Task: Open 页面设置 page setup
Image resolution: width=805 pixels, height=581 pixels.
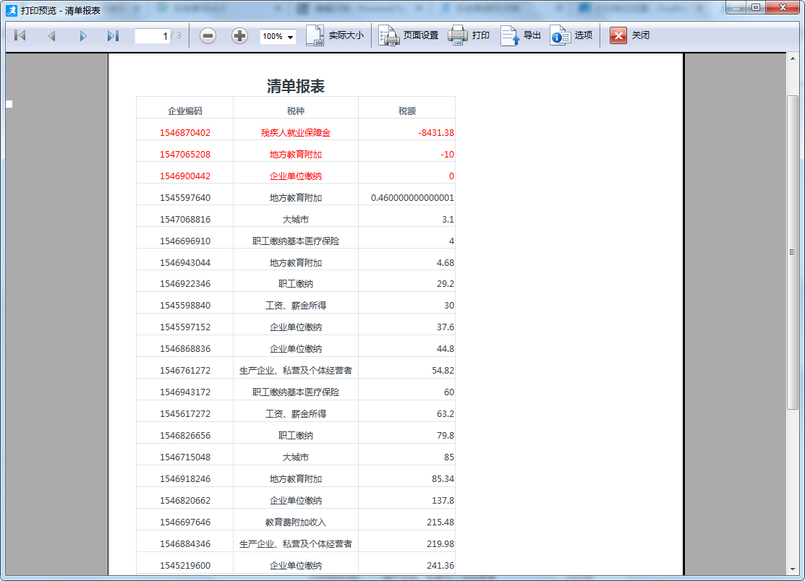Action: click(x=409, y=35)
